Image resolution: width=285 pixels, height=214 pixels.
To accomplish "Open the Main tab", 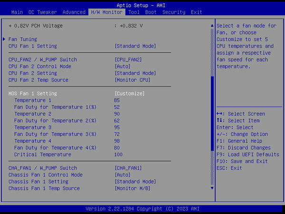I will click(17, 12).
